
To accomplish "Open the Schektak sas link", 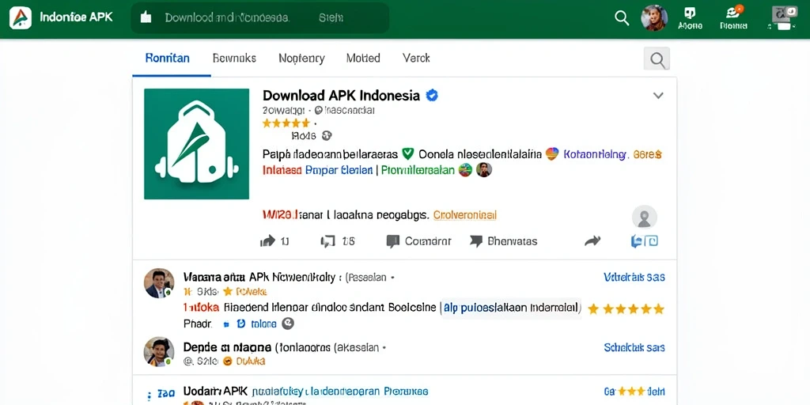I will point(634,348).
